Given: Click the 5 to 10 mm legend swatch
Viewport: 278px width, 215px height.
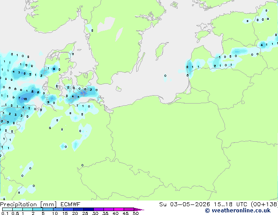Looking at the screenshot, I should click(x=48, y=209).
